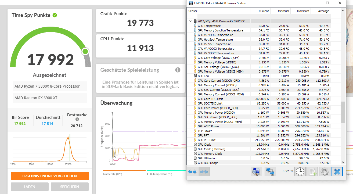The width and height of the screenshot is (353, 194).
Task: Start logging with sheet-plus icon button
Action: (x=312, y=171)
